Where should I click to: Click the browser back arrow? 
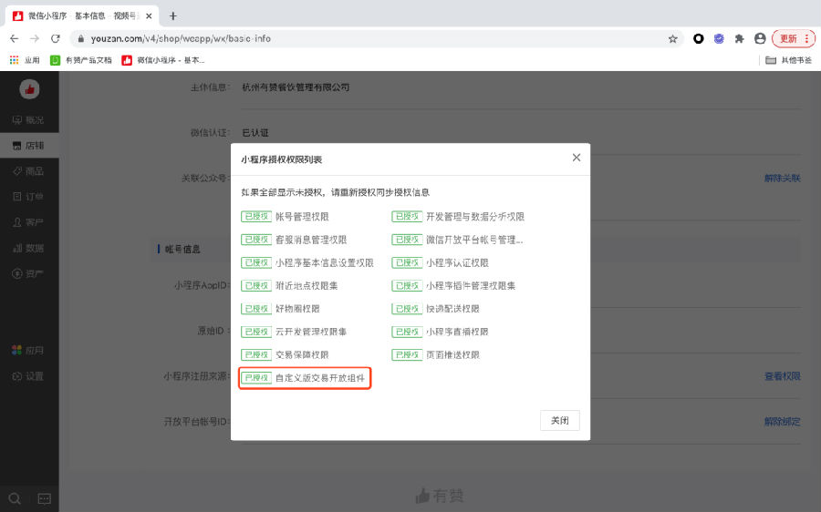coord(14,38)
